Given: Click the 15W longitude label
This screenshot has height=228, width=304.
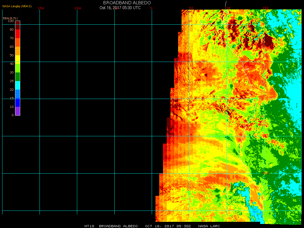Looking at the screenshot, I should (41, 8).
